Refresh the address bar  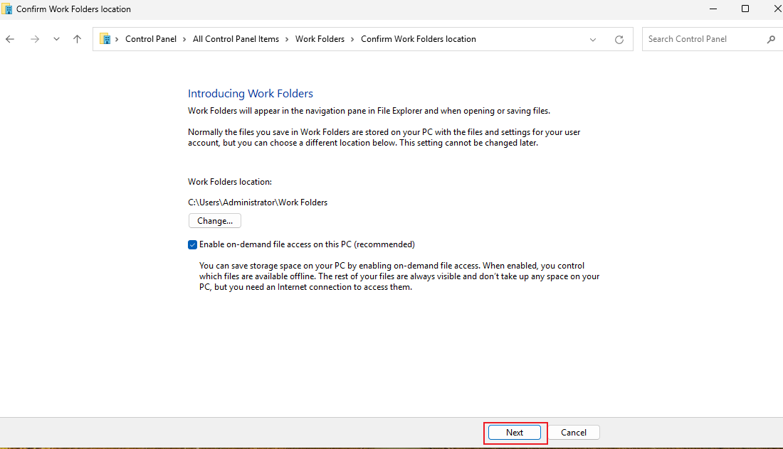619,39
